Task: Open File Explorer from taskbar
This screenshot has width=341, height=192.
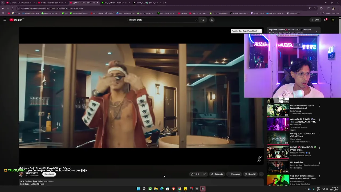Action: point(156,189)
